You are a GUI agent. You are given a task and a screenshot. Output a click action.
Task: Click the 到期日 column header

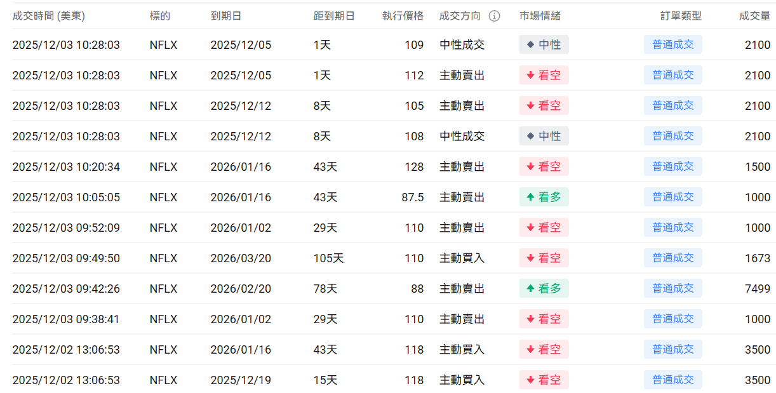(226, 16)
